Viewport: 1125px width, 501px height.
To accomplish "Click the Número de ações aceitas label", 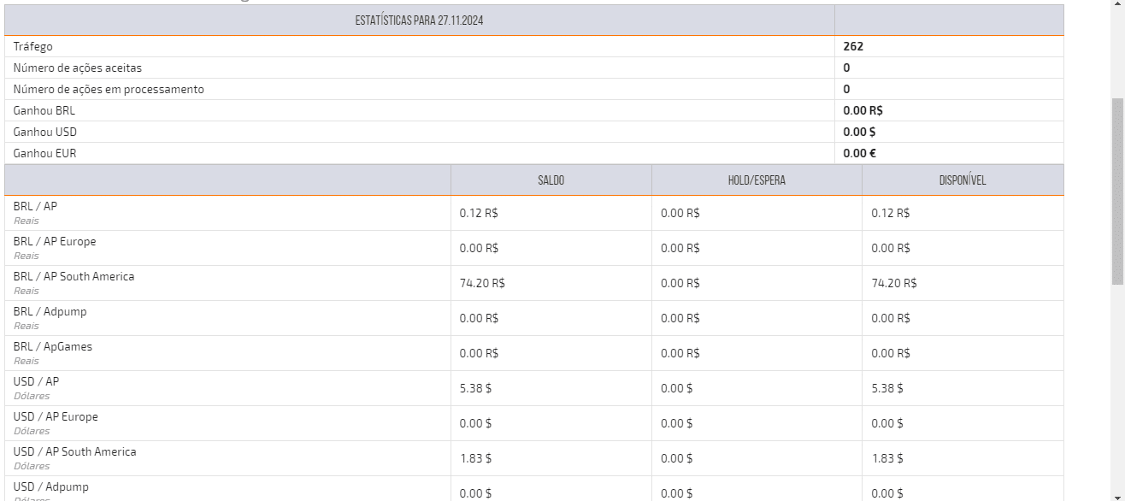I will pos(78,68).
